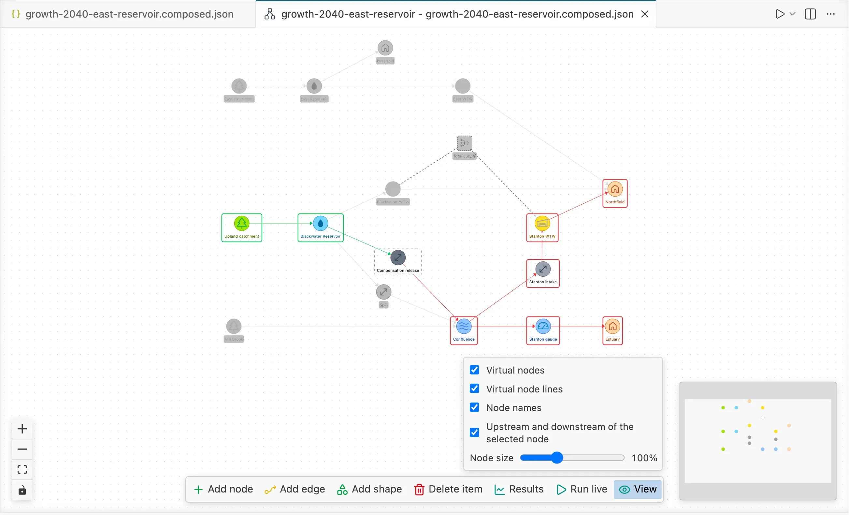
Task: Uncheck the Virtual nodes checkbox
Action: [x=474, y=370]
